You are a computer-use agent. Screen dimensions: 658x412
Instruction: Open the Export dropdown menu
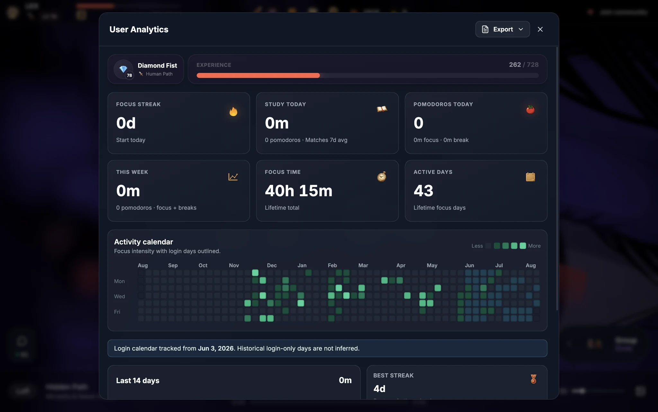(x=502, y=29)
